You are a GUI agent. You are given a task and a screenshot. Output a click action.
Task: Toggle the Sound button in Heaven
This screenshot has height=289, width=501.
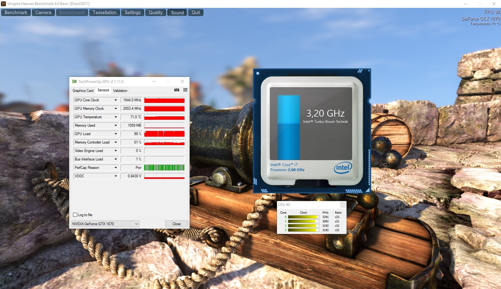[177, 13]
